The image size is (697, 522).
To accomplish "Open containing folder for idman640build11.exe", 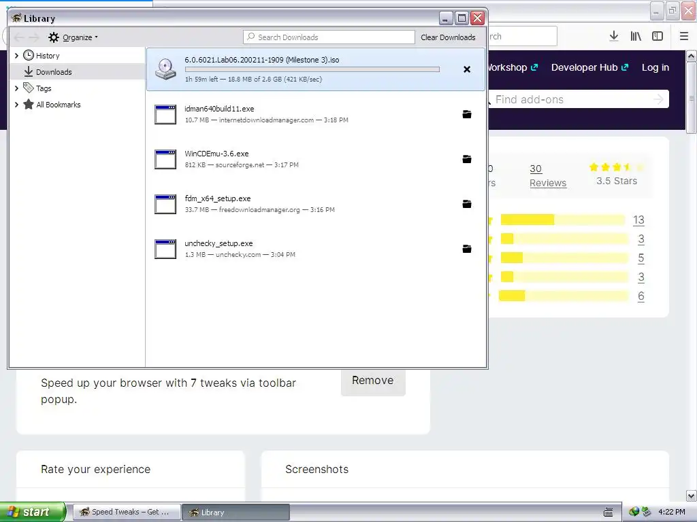I will pyautogui.click(x=467, y=114).
